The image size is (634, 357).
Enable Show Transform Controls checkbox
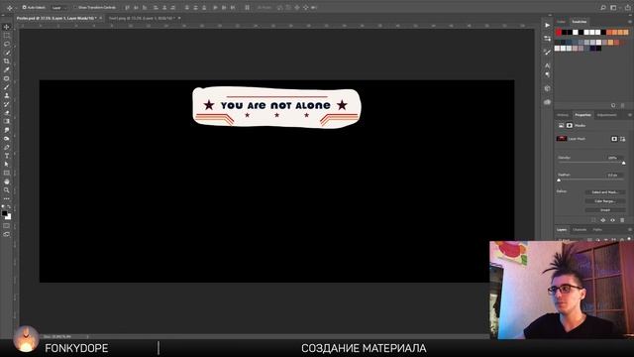click(x=75, y=7)
